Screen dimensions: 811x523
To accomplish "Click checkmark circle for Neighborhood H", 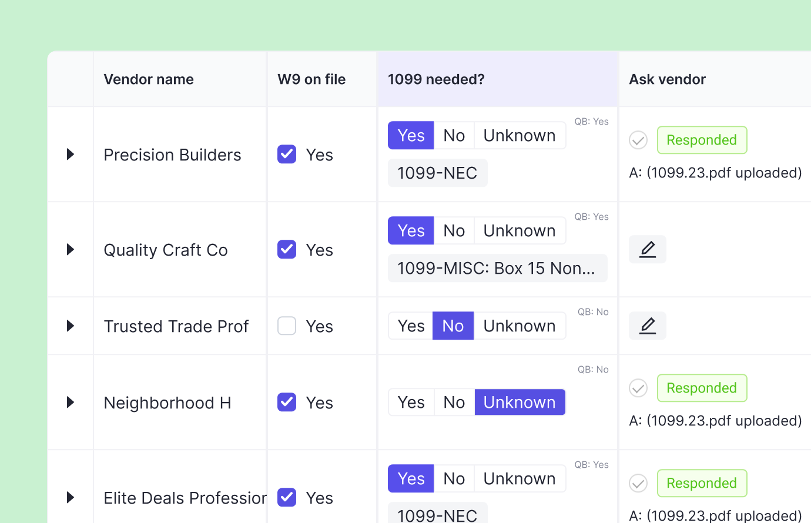I will tap(638, 388).
